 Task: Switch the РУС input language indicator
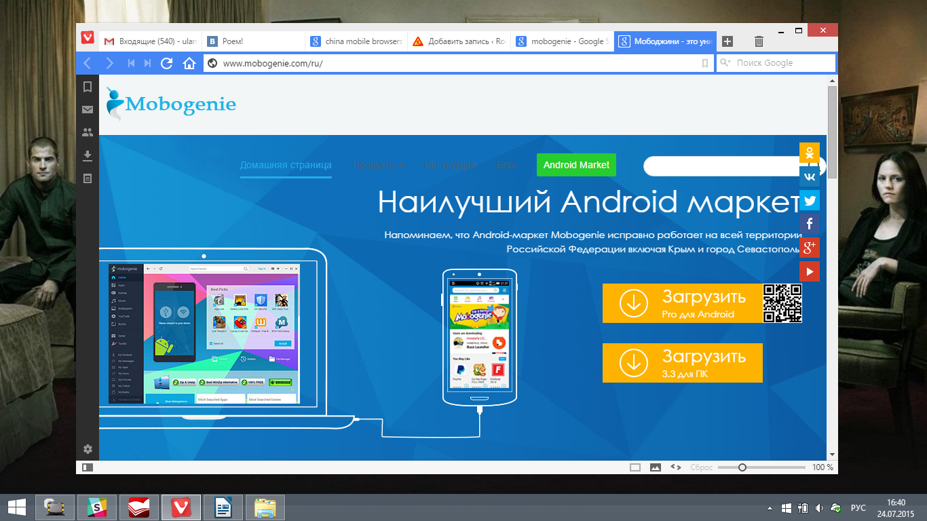(858, 507)
